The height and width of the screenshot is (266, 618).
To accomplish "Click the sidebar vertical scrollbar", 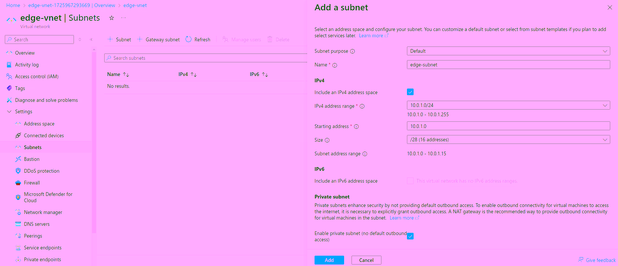I will pyautogui.click(x=94, y=142).
